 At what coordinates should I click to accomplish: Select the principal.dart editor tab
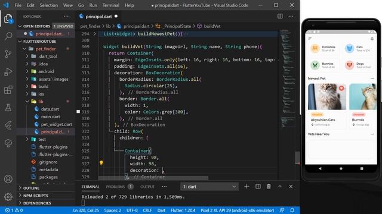point(98,17)
